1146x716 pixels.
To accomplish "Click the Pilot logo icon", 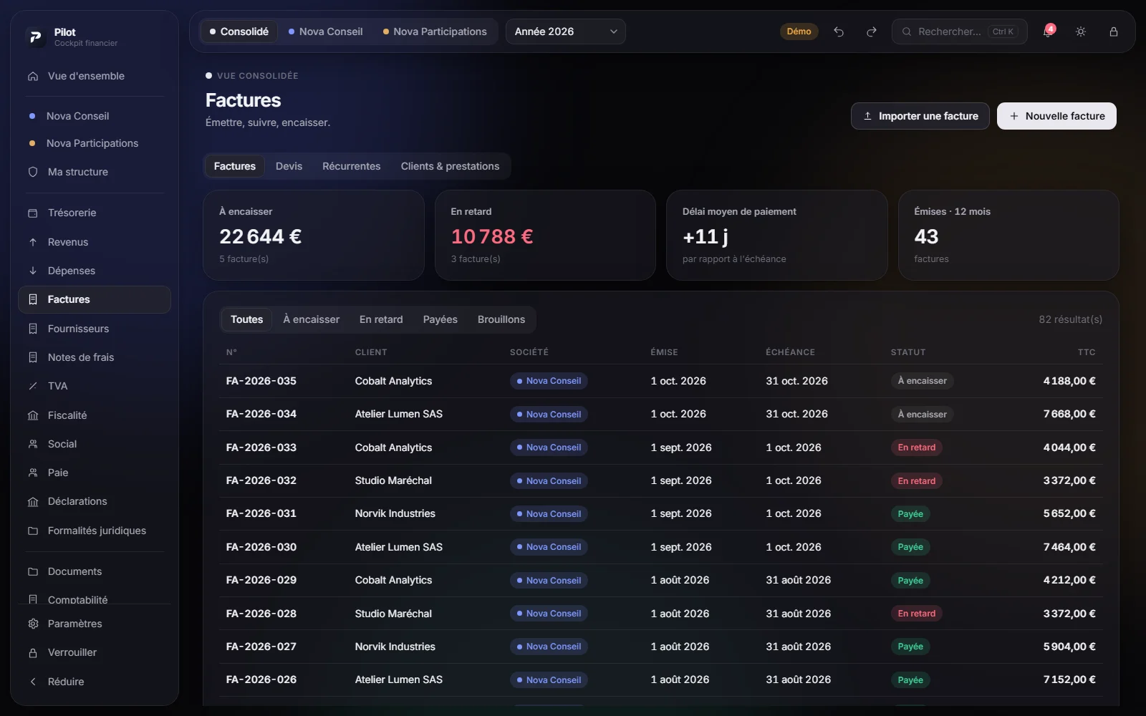I will (35, 37).
